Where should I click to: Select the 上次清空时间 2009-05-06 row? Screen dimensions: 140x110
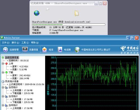coord(26,84)
